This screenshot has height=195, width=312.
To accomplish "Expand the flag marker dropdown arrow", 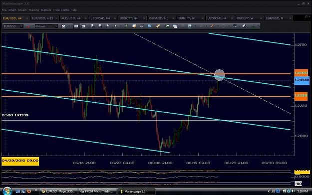I will [121, 26].
